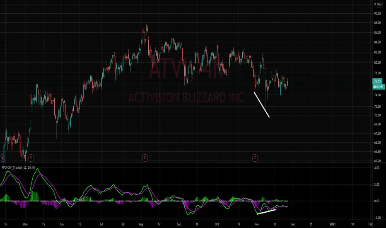Click the Aug date label on time axis
Screen dimensions: 386x228
tap(141, 224)
